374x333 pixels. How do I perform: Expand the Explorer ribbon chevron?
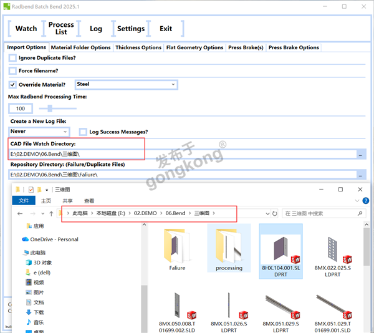tap(357, 201)
